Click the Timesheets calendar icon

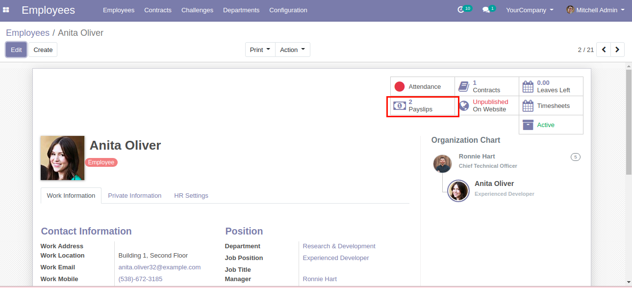pos(528,105)
